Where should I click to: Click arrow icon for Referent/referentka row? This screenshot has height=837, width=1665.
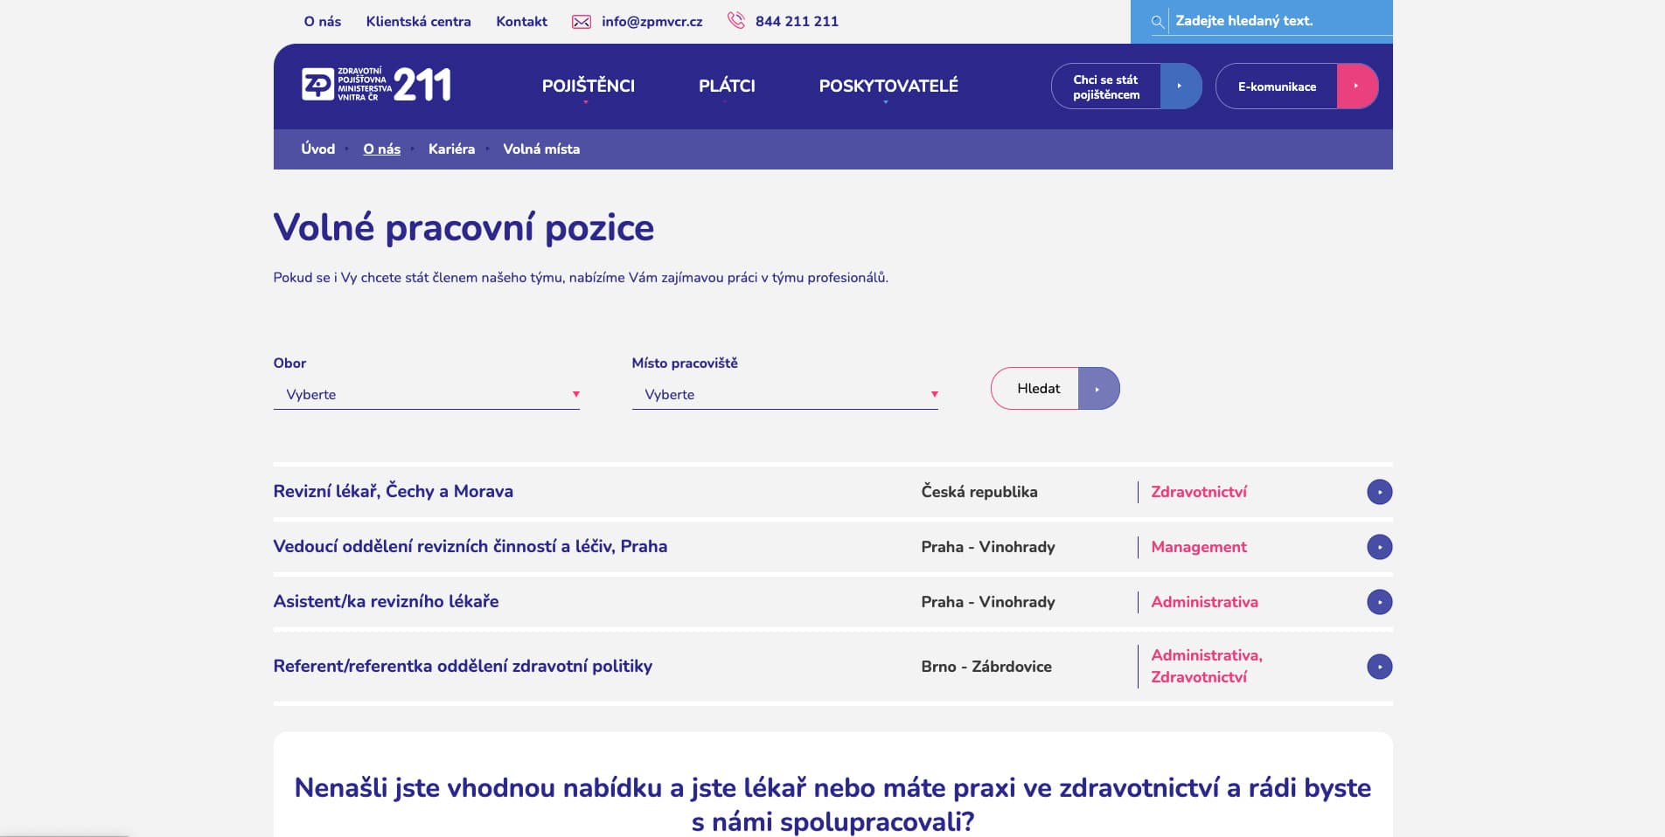(x=1379, y=667)
